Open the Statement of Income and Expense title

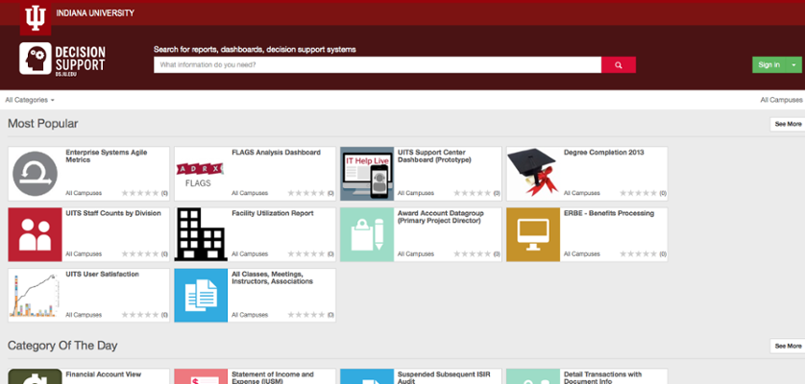pyautogui.click(x=273, y=378)
